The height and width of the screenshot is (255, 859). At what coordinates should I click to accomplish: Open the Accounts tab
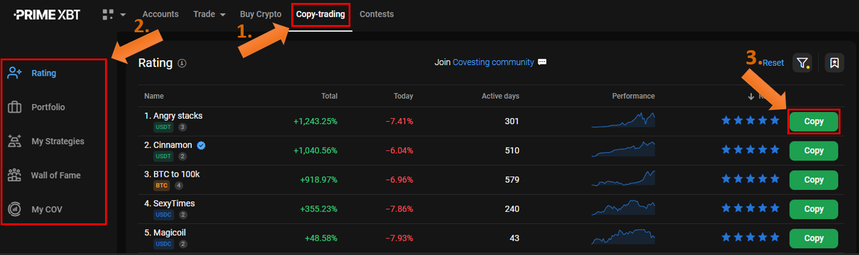[161, 14]
